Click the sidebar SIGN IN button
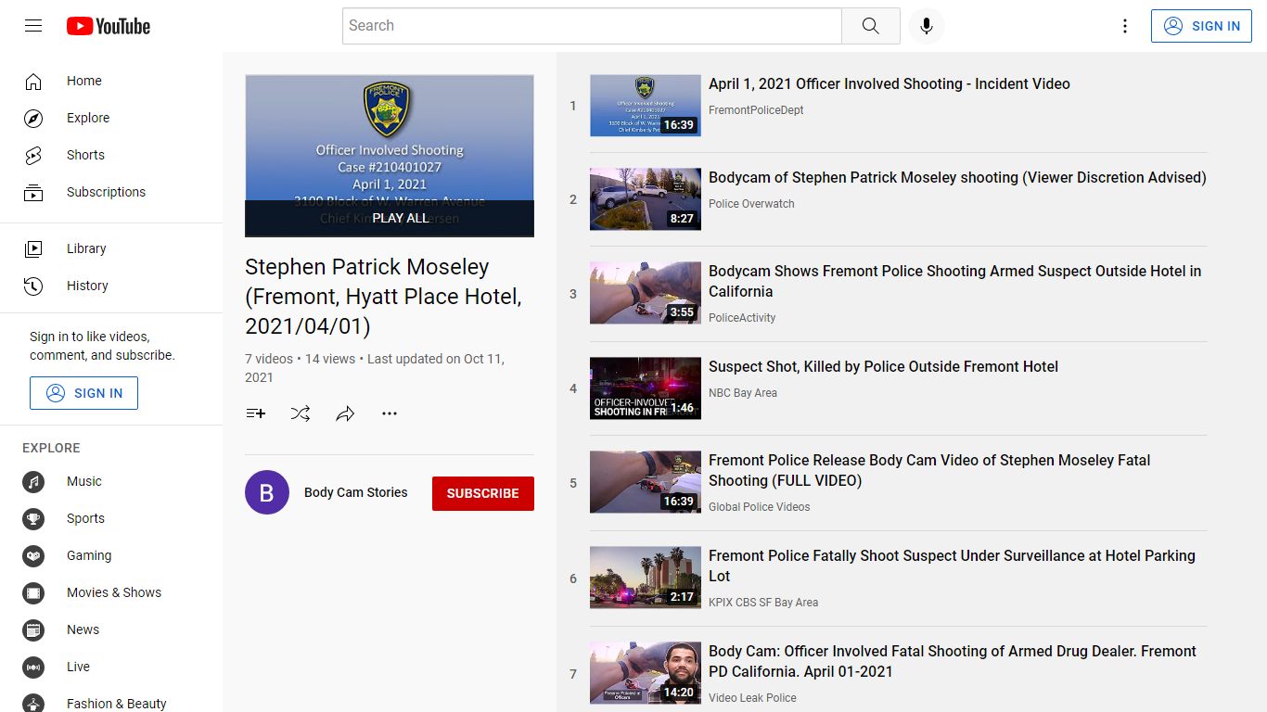This screenshot has height=712, width=1267. point(83,393)
